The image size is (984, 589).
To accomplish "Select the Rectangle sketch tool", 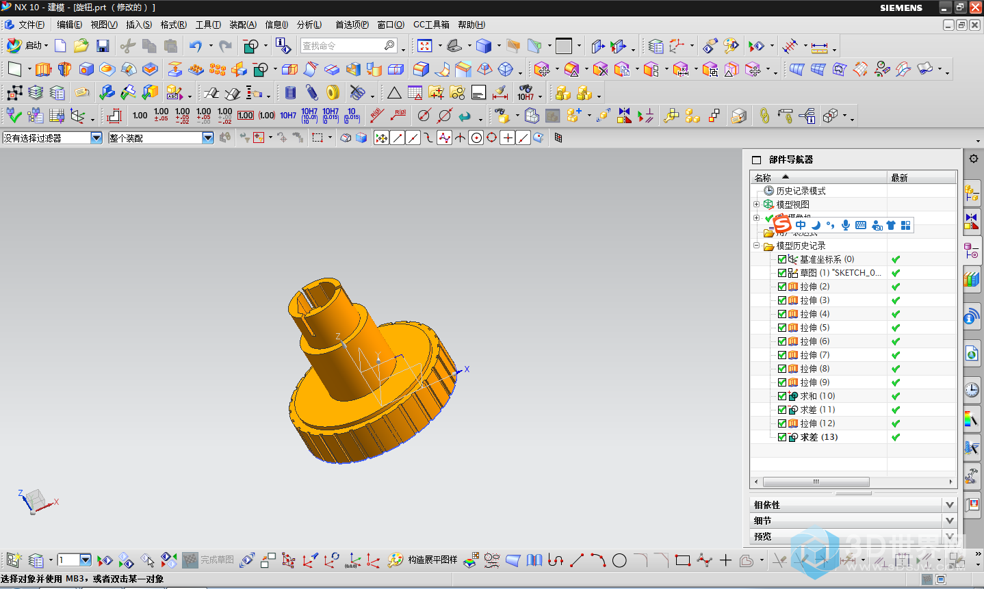I will pos(682,561).
